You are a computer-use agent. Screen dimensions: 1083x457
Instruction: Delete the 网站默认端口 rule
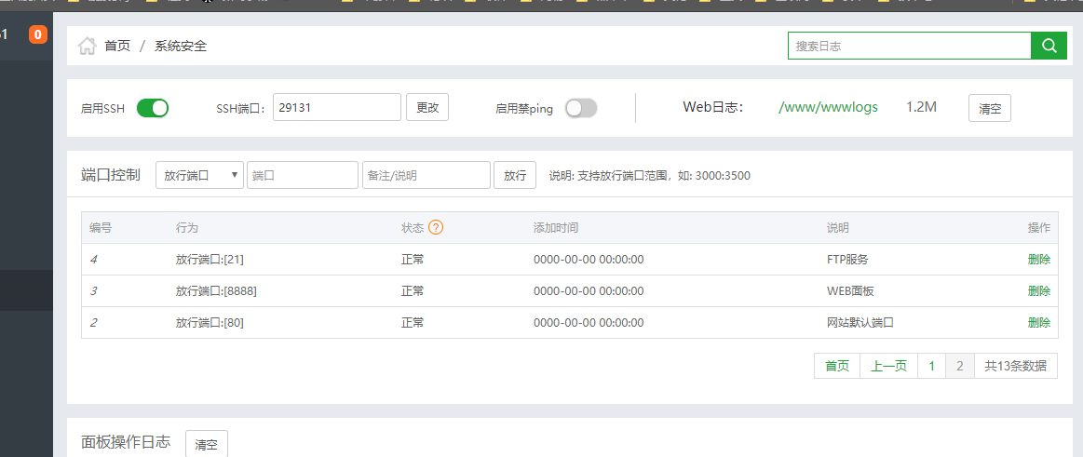coord(1039,322)
